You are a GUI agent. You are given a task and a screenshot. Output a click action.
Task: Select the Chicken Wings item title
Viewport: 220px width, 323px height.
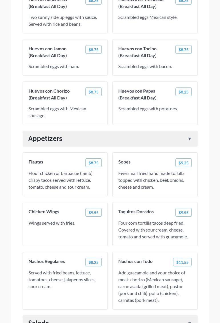[44, 212]
